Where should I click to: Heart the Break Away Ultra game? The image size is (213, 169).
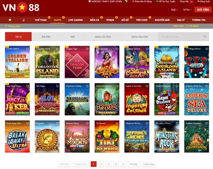pos(27,123)
